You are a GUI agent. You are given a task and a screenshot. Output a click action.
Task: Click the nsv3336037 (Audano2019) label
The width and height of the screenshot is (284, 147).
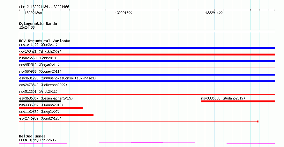point(41,105)
